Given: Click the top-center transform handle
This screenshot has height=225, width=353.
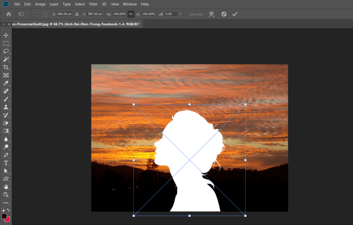Looking at the screenshot, I should (x=190, y=104).
